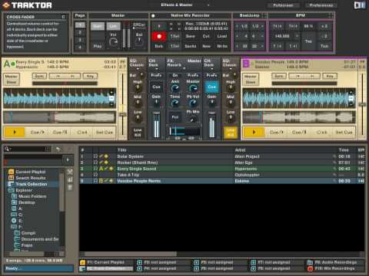Switch to master panel Page 4
The image size is (369, 276).
click(80, 48)
